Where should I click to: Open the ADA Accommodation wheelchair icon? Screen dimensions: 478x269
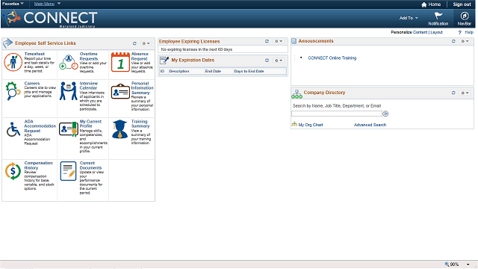click(13, 129)
